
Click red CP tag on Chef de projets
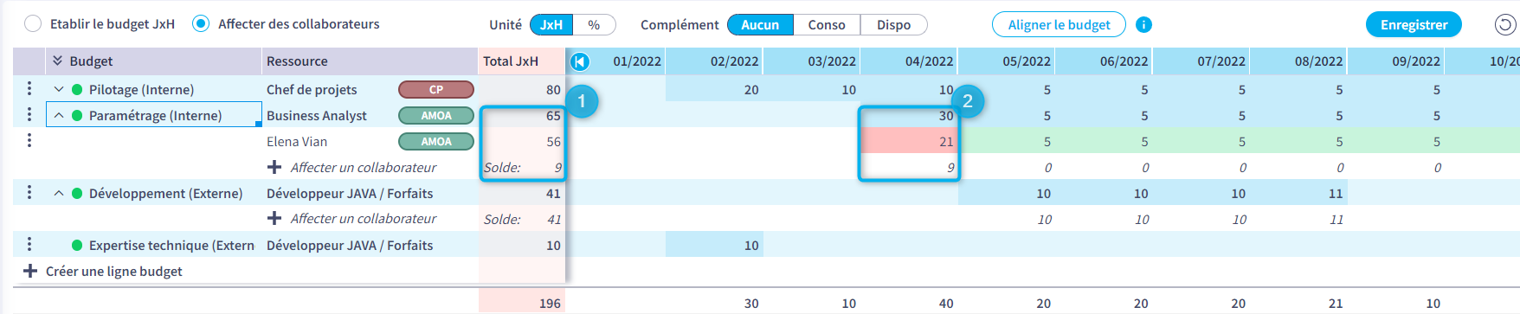coord(436,89)
